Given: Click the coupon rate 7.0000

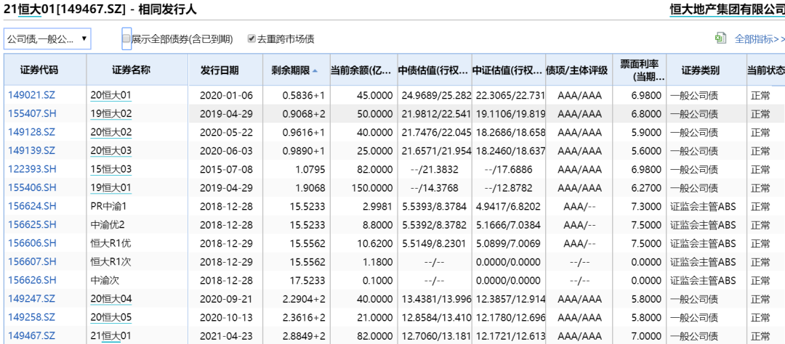Looking at the screenshot, I should click(x=646, y=336).
